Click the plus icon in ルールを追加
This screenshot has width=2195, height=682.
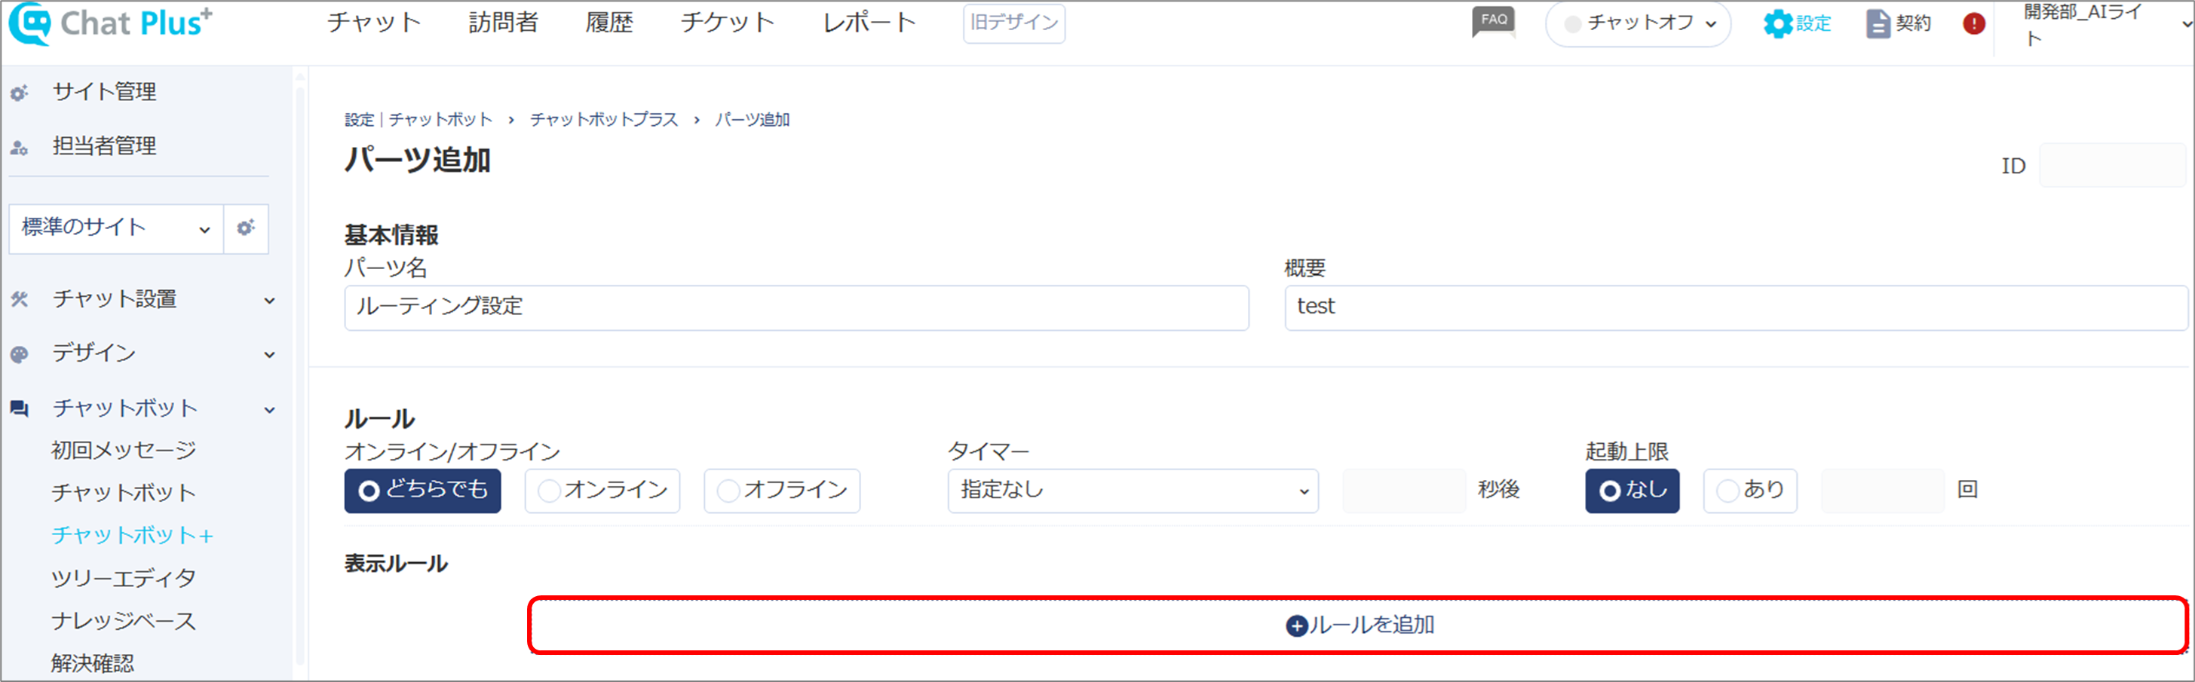[x=1296, y=625]
